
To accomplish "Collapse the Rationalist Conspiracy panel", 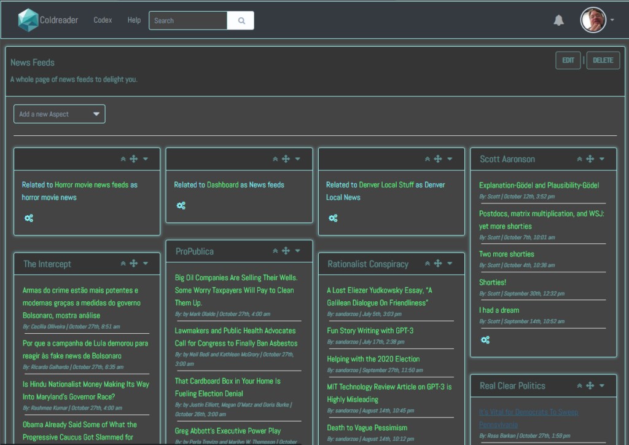I will pyautogui.click(x=428, y=264).
